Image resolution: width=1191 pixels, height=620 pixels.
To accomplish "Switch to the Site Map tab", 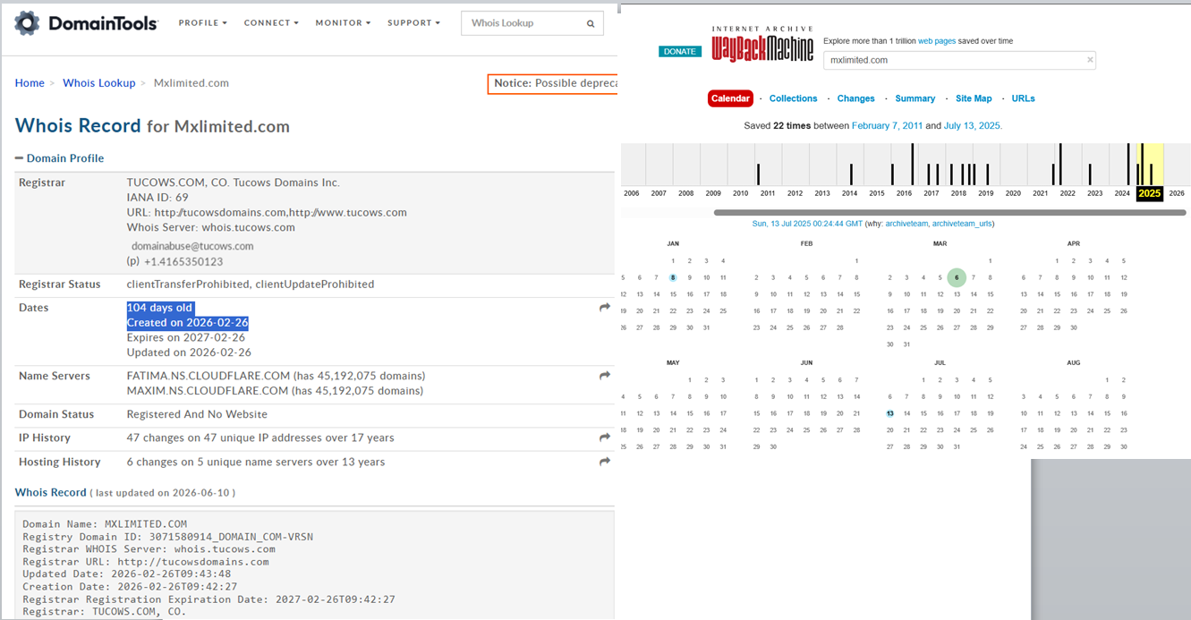I will [x=974, y=98].
